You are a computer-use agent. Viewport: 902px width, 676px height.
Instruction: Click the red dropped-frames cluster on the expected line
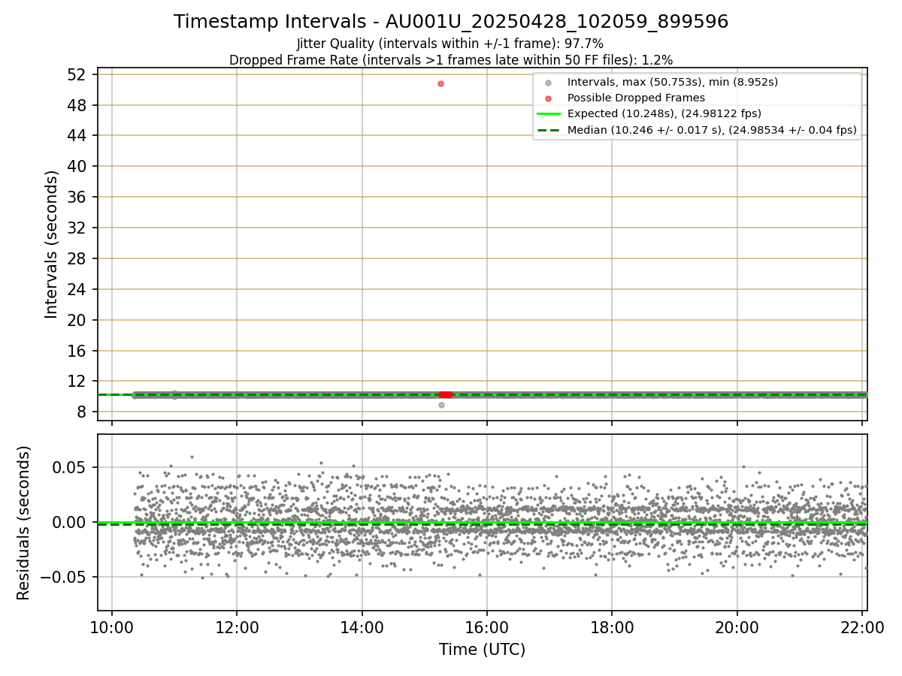(x=445, y=394)
